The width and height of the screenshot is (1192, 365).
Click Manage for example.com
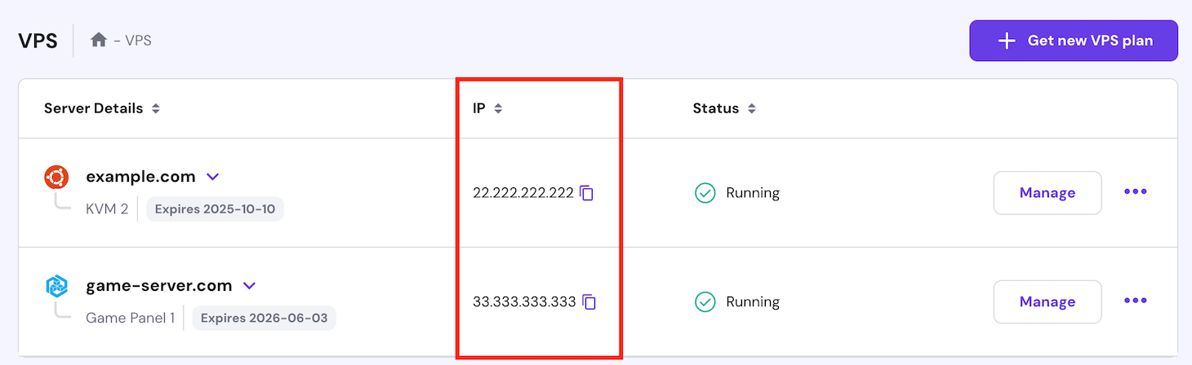click(x=1047, y=193)
